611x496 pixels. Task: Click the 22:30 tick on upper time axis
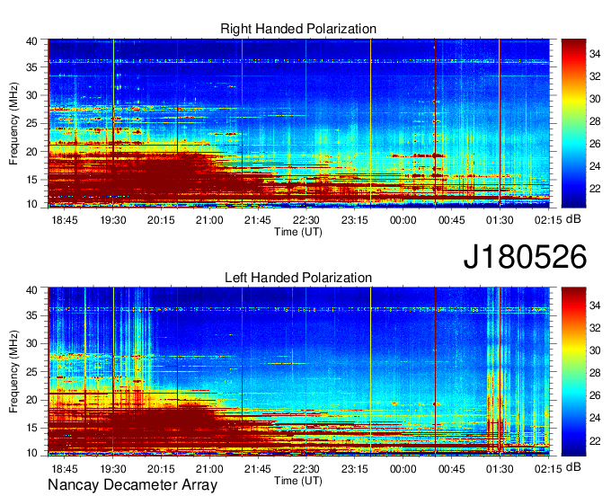(306, 220)
